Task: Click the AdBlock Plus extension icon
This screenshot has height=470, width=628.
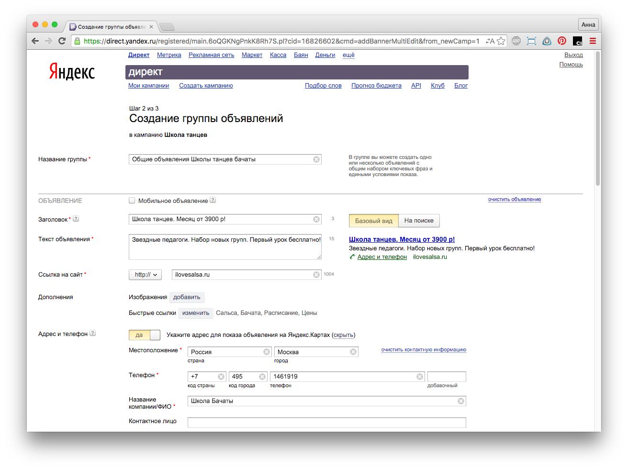Action: 516,41
